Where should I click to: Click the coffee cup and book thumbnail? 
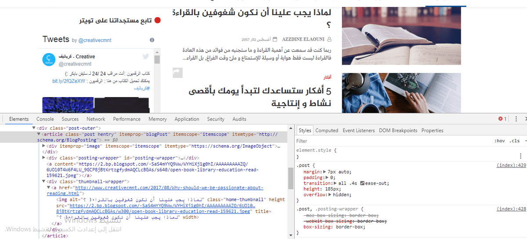coord(401,93)
